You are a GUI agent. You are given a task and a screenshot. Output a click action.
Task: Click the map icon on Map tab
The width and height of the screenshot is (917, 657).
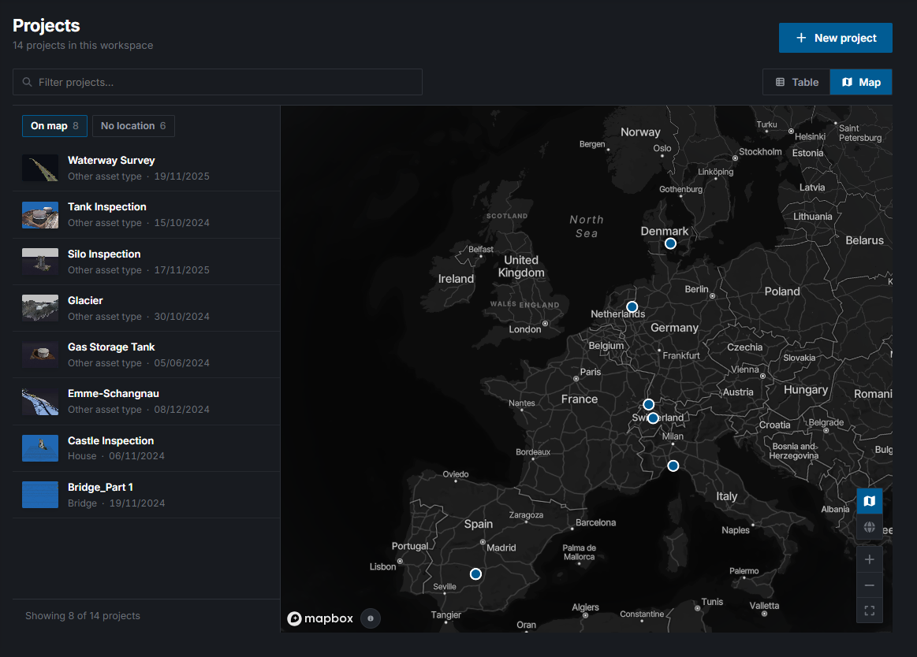(847, 83)
